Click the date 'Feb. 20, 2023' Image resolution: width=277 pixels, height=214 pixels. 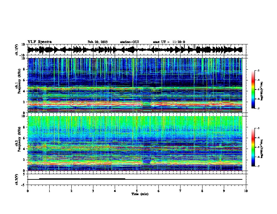98,42
